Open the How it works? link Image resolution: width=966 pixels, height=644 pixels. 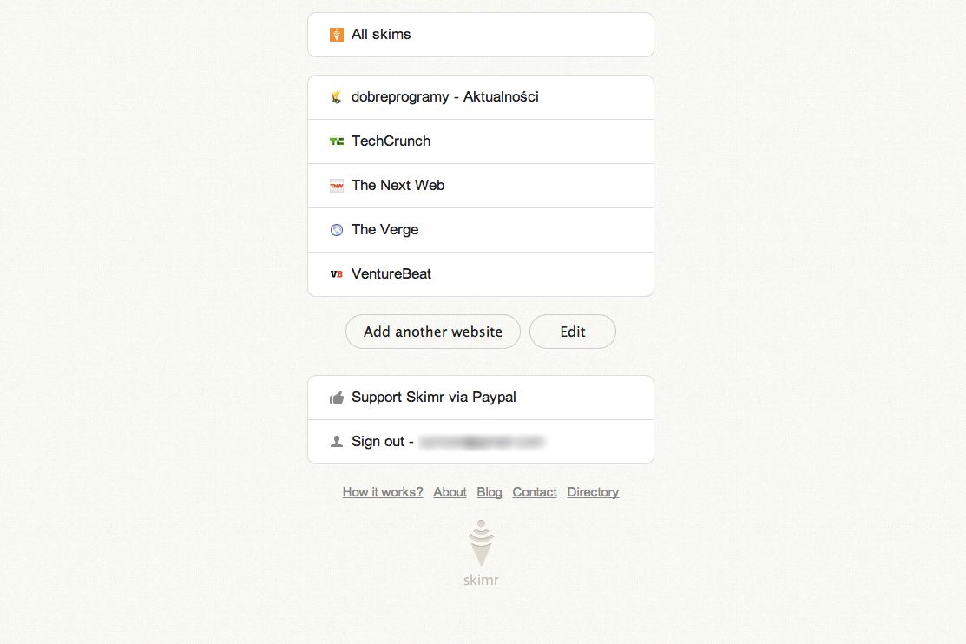[x=383, y=492]
